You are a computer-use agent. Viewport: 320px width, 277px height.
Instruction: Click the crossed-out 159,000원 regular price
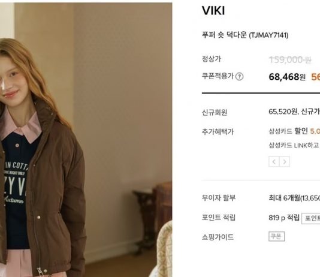(290, 60)
